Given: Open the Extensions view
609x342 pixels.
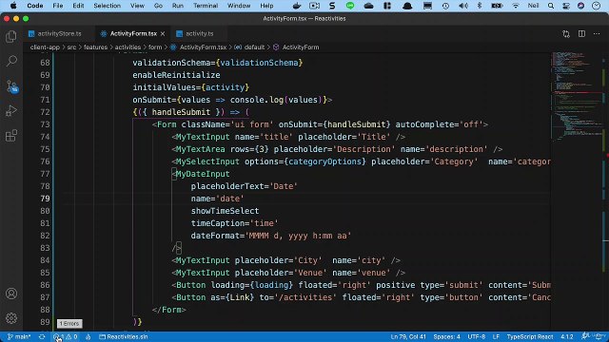Looking at the screenshot, I should 11,136.
